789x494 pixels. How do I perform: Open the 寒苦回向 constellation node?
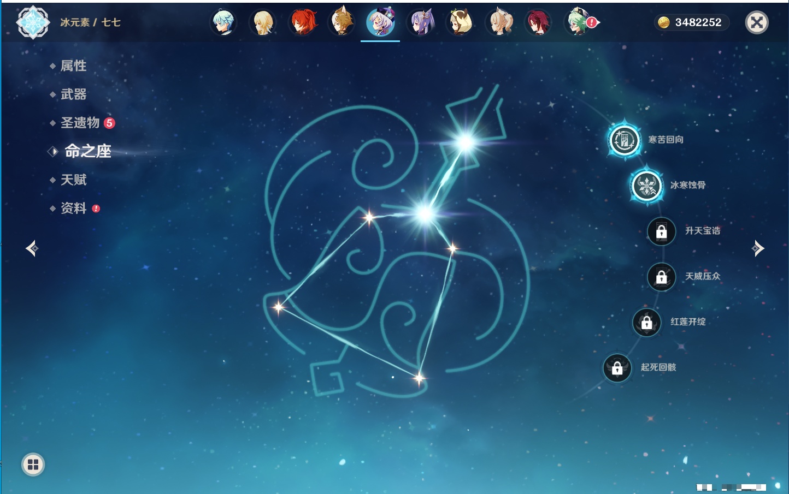(x=625, y=140)
